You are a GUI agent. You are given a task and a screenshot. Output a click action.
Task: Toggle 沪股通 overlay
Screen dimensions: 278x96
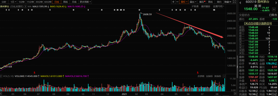195,6
